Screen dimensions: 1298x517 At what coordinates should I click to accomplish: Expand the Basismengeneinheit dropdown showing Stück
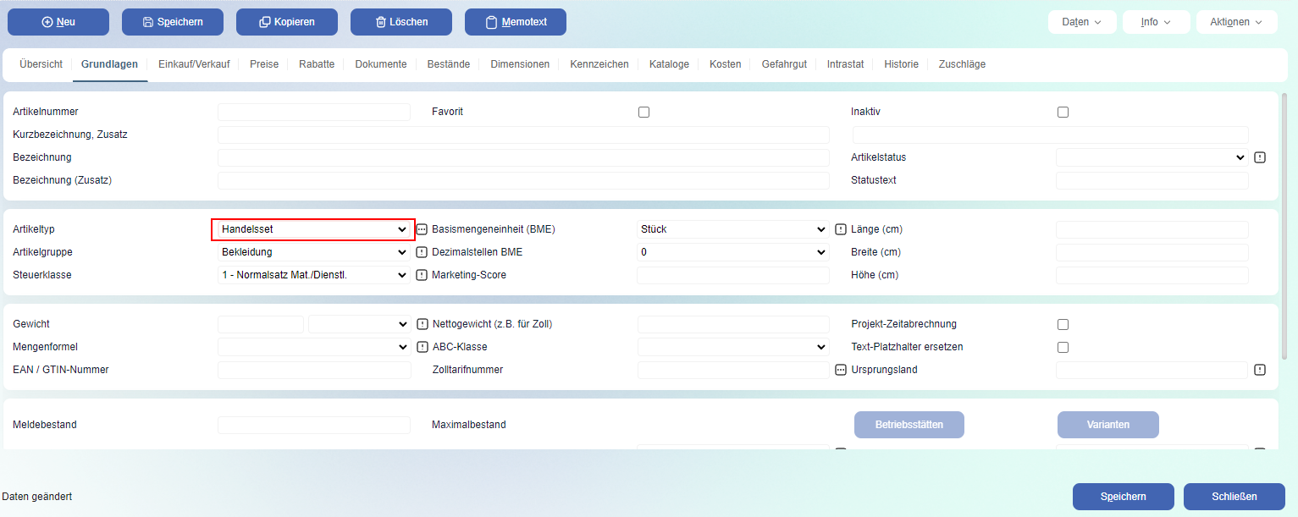732,229
